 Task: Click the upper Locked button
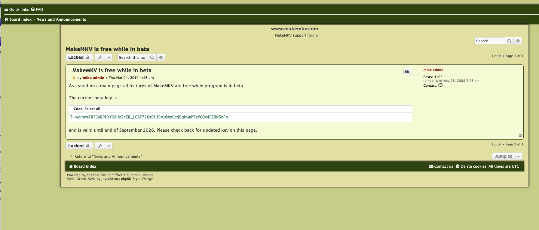tap(79, 57)
